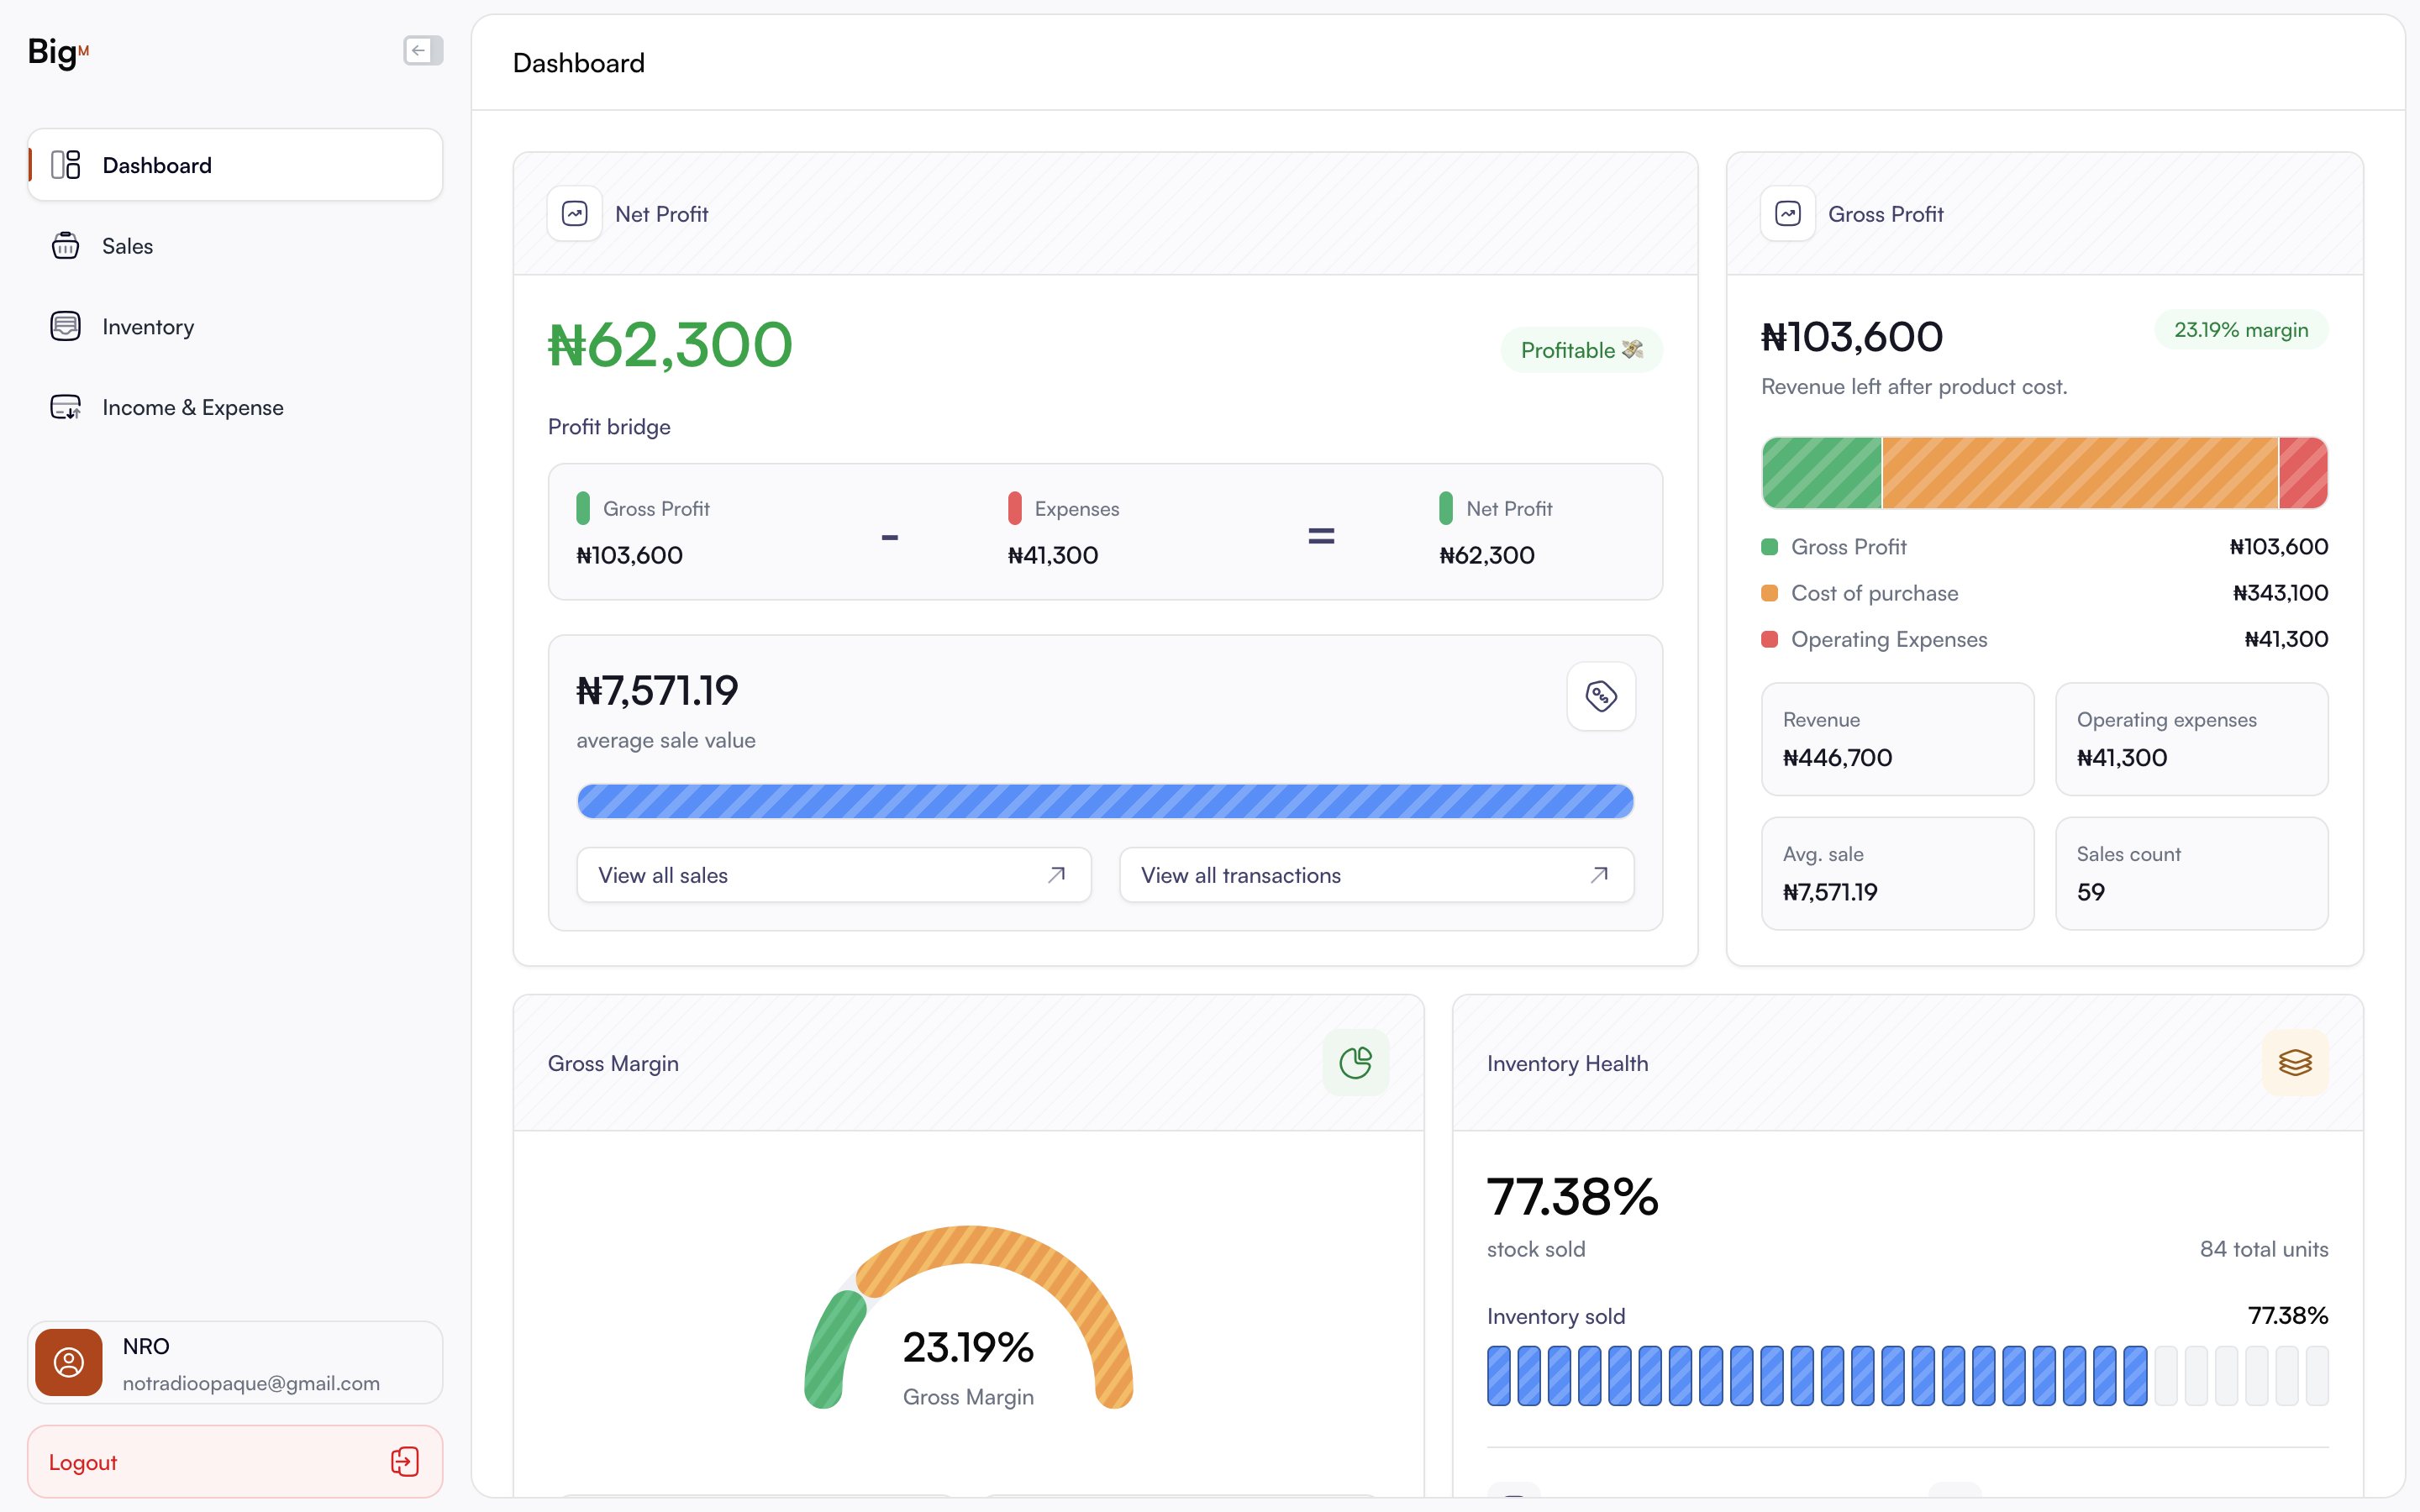
Task: Click the Cost of purchase legend row
Action: coord(2044,593)
